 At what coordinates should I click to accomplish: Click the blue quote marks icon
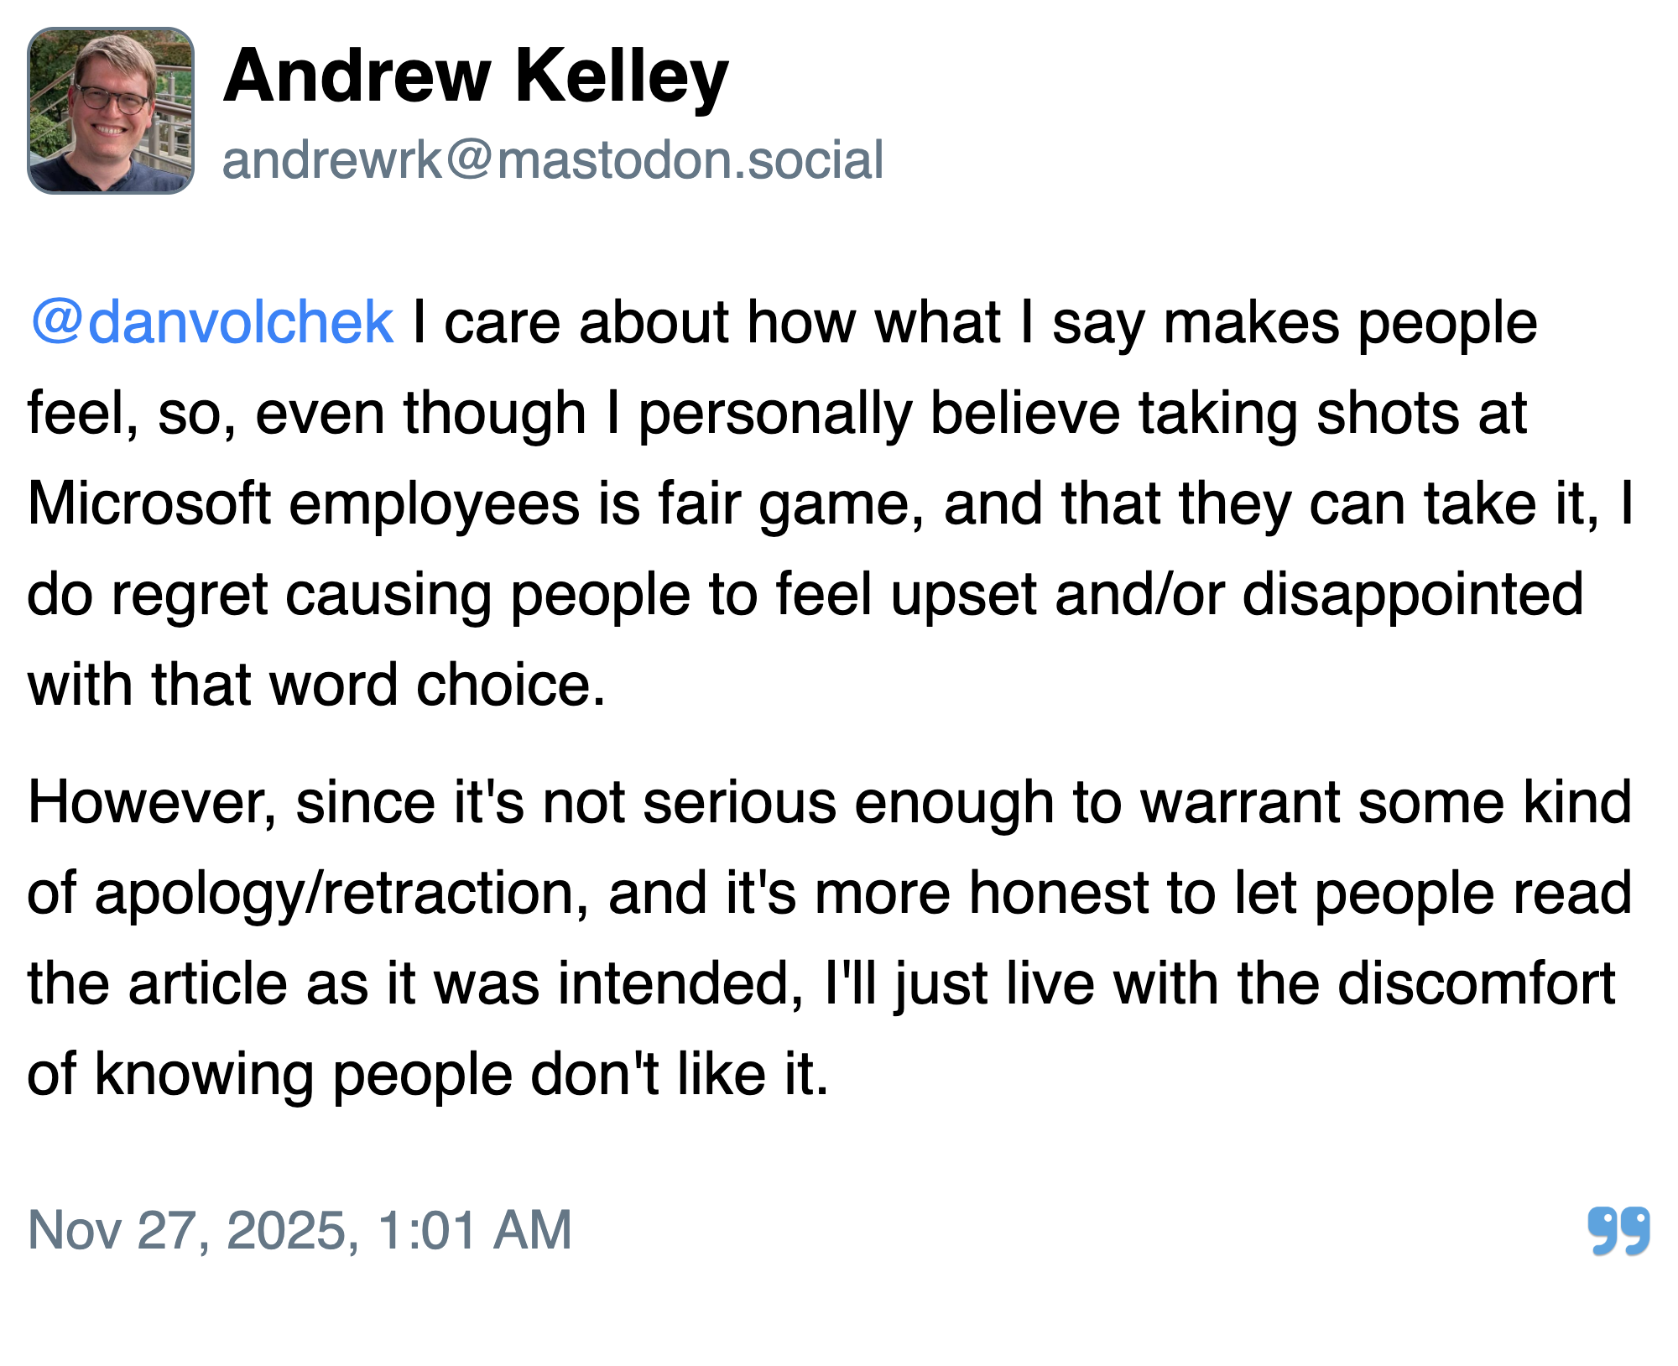tap(1618, 1230)
